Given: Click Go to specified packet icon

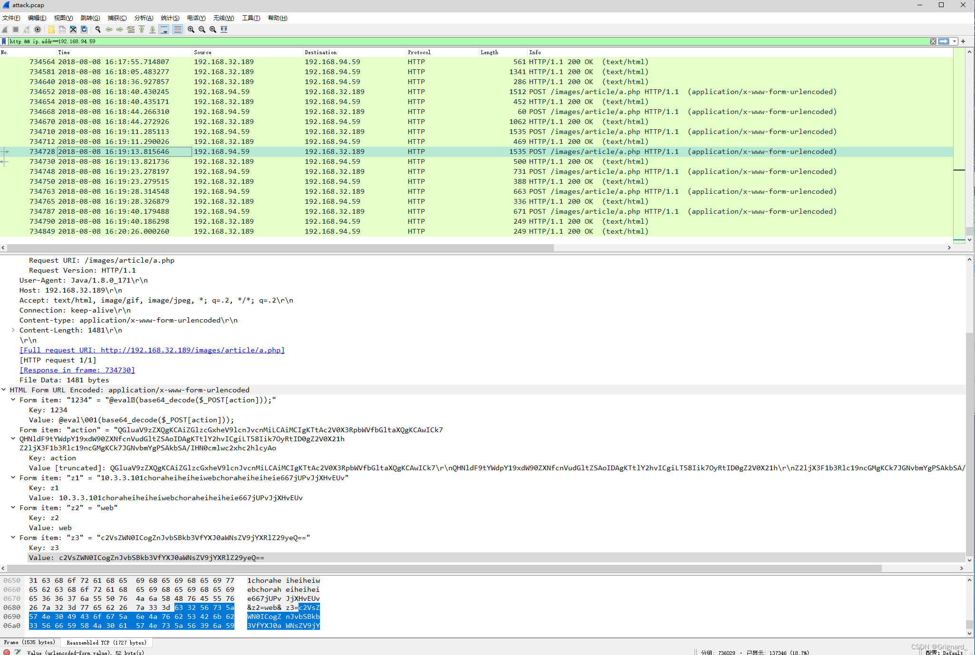Looking at the screenshot, I should click(x=131, y=29).
